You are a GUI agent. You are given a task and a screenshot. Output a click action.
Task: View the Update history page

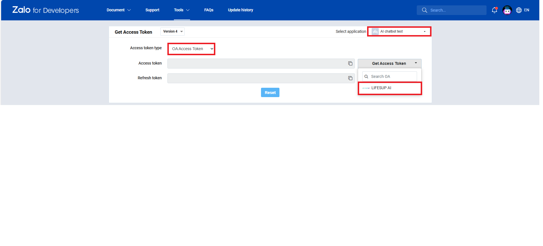pyautogui.click(x=240, y=10)
